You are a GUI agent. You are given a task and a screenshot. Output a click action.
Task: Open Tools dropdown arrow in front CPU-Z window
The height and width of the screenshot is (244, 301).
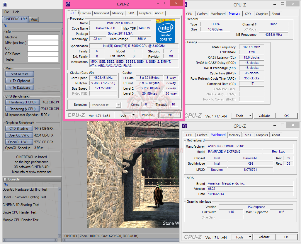[x=133, y=115]
